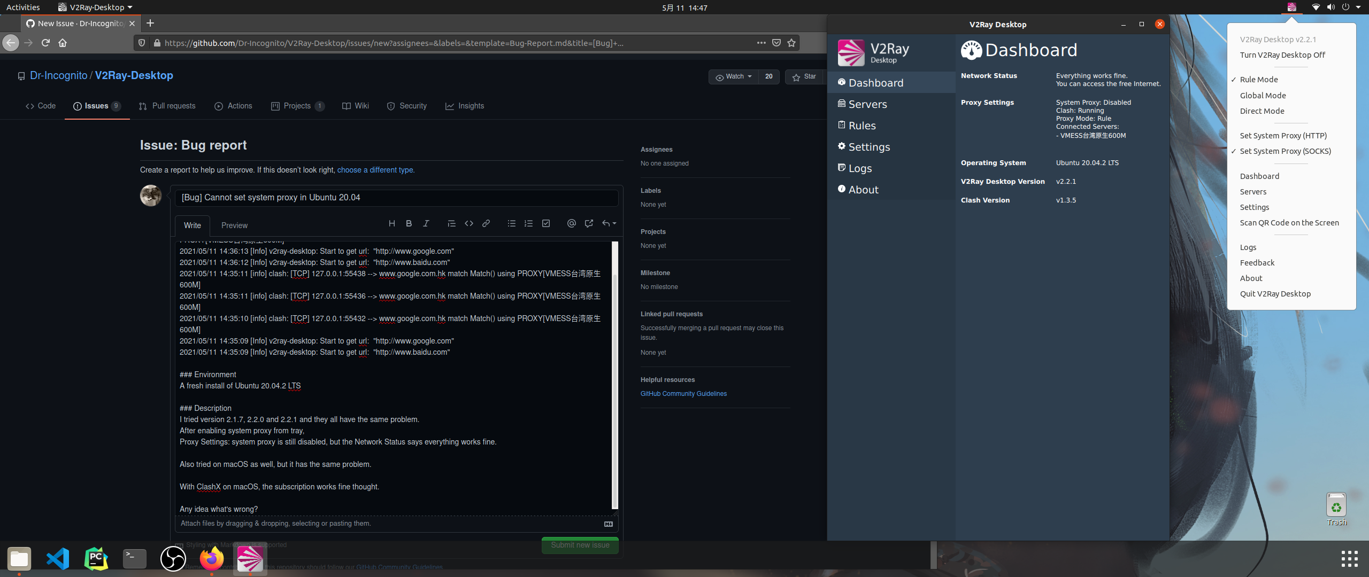This screenshot has width=1369, height=577.
Task: Open the Firefox more-options menu
Action: click(x=761, y=43)
